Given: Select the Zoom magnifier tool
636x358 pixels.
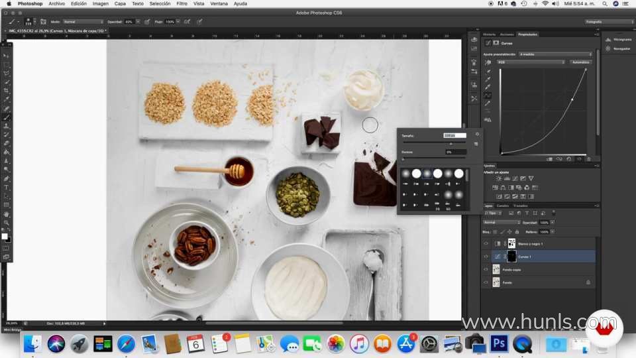Looking at the screenshot, I should tap(7, 223).
